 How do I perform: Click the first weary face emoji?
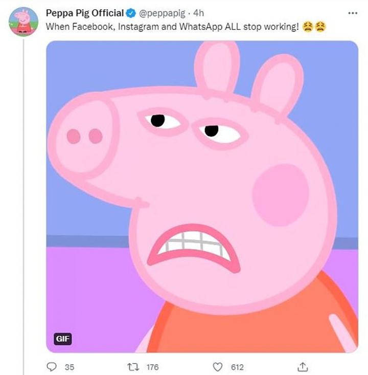point(307,27)
